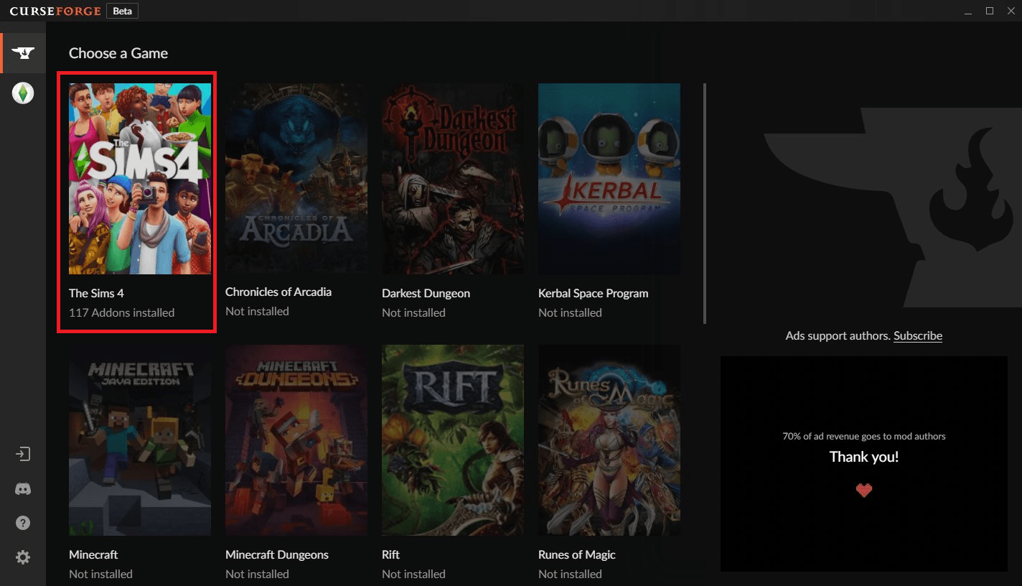Viewport: 1022px width, 586px height.
Task: Open the help question mark icon
Action: click(x=23, y=523)
